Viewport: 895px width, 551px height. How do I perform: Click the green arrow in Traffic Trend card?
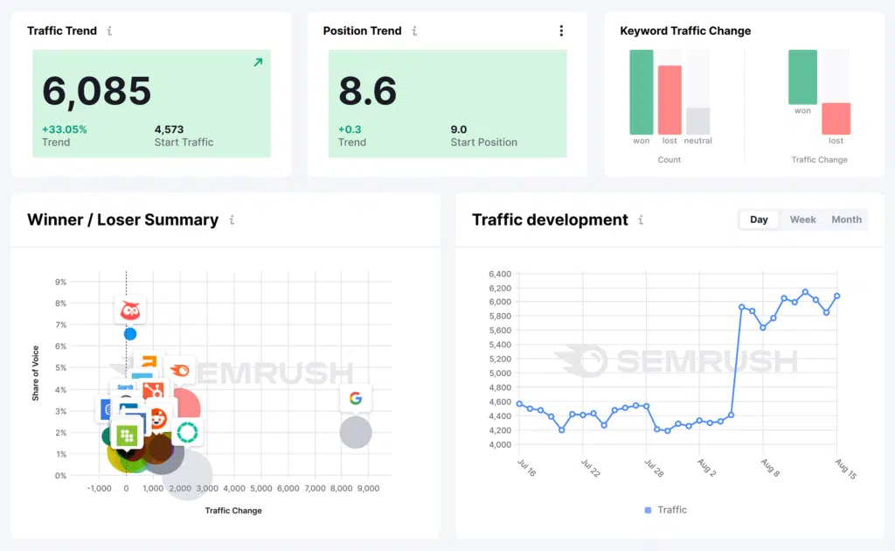[258, 63]
